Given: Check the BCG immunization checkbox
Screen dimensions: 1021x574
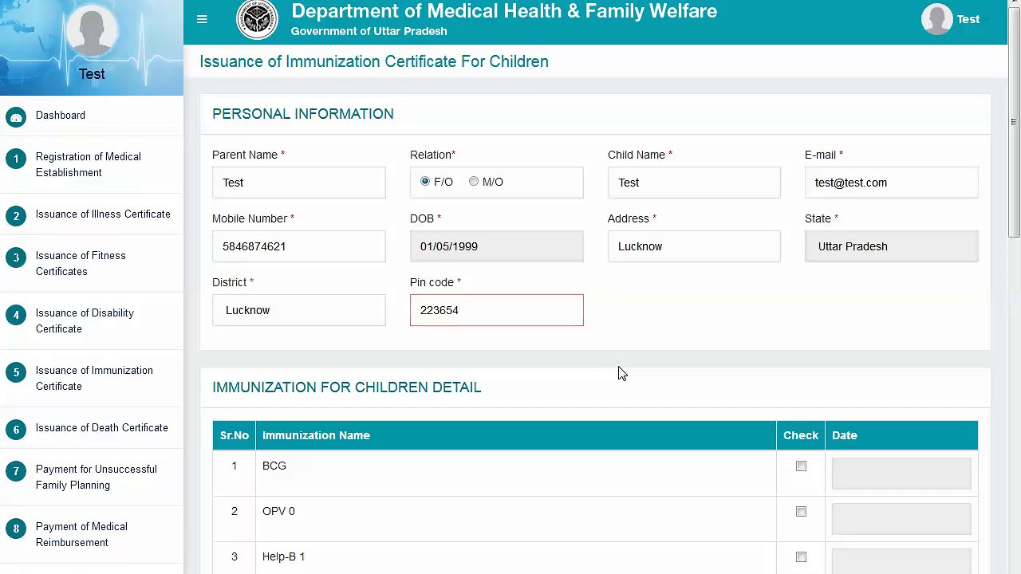Looking at the screenshot, I should 801,466.
